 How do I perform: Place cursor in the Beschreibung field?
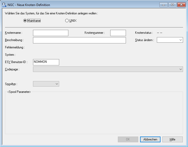coord(79,40)
